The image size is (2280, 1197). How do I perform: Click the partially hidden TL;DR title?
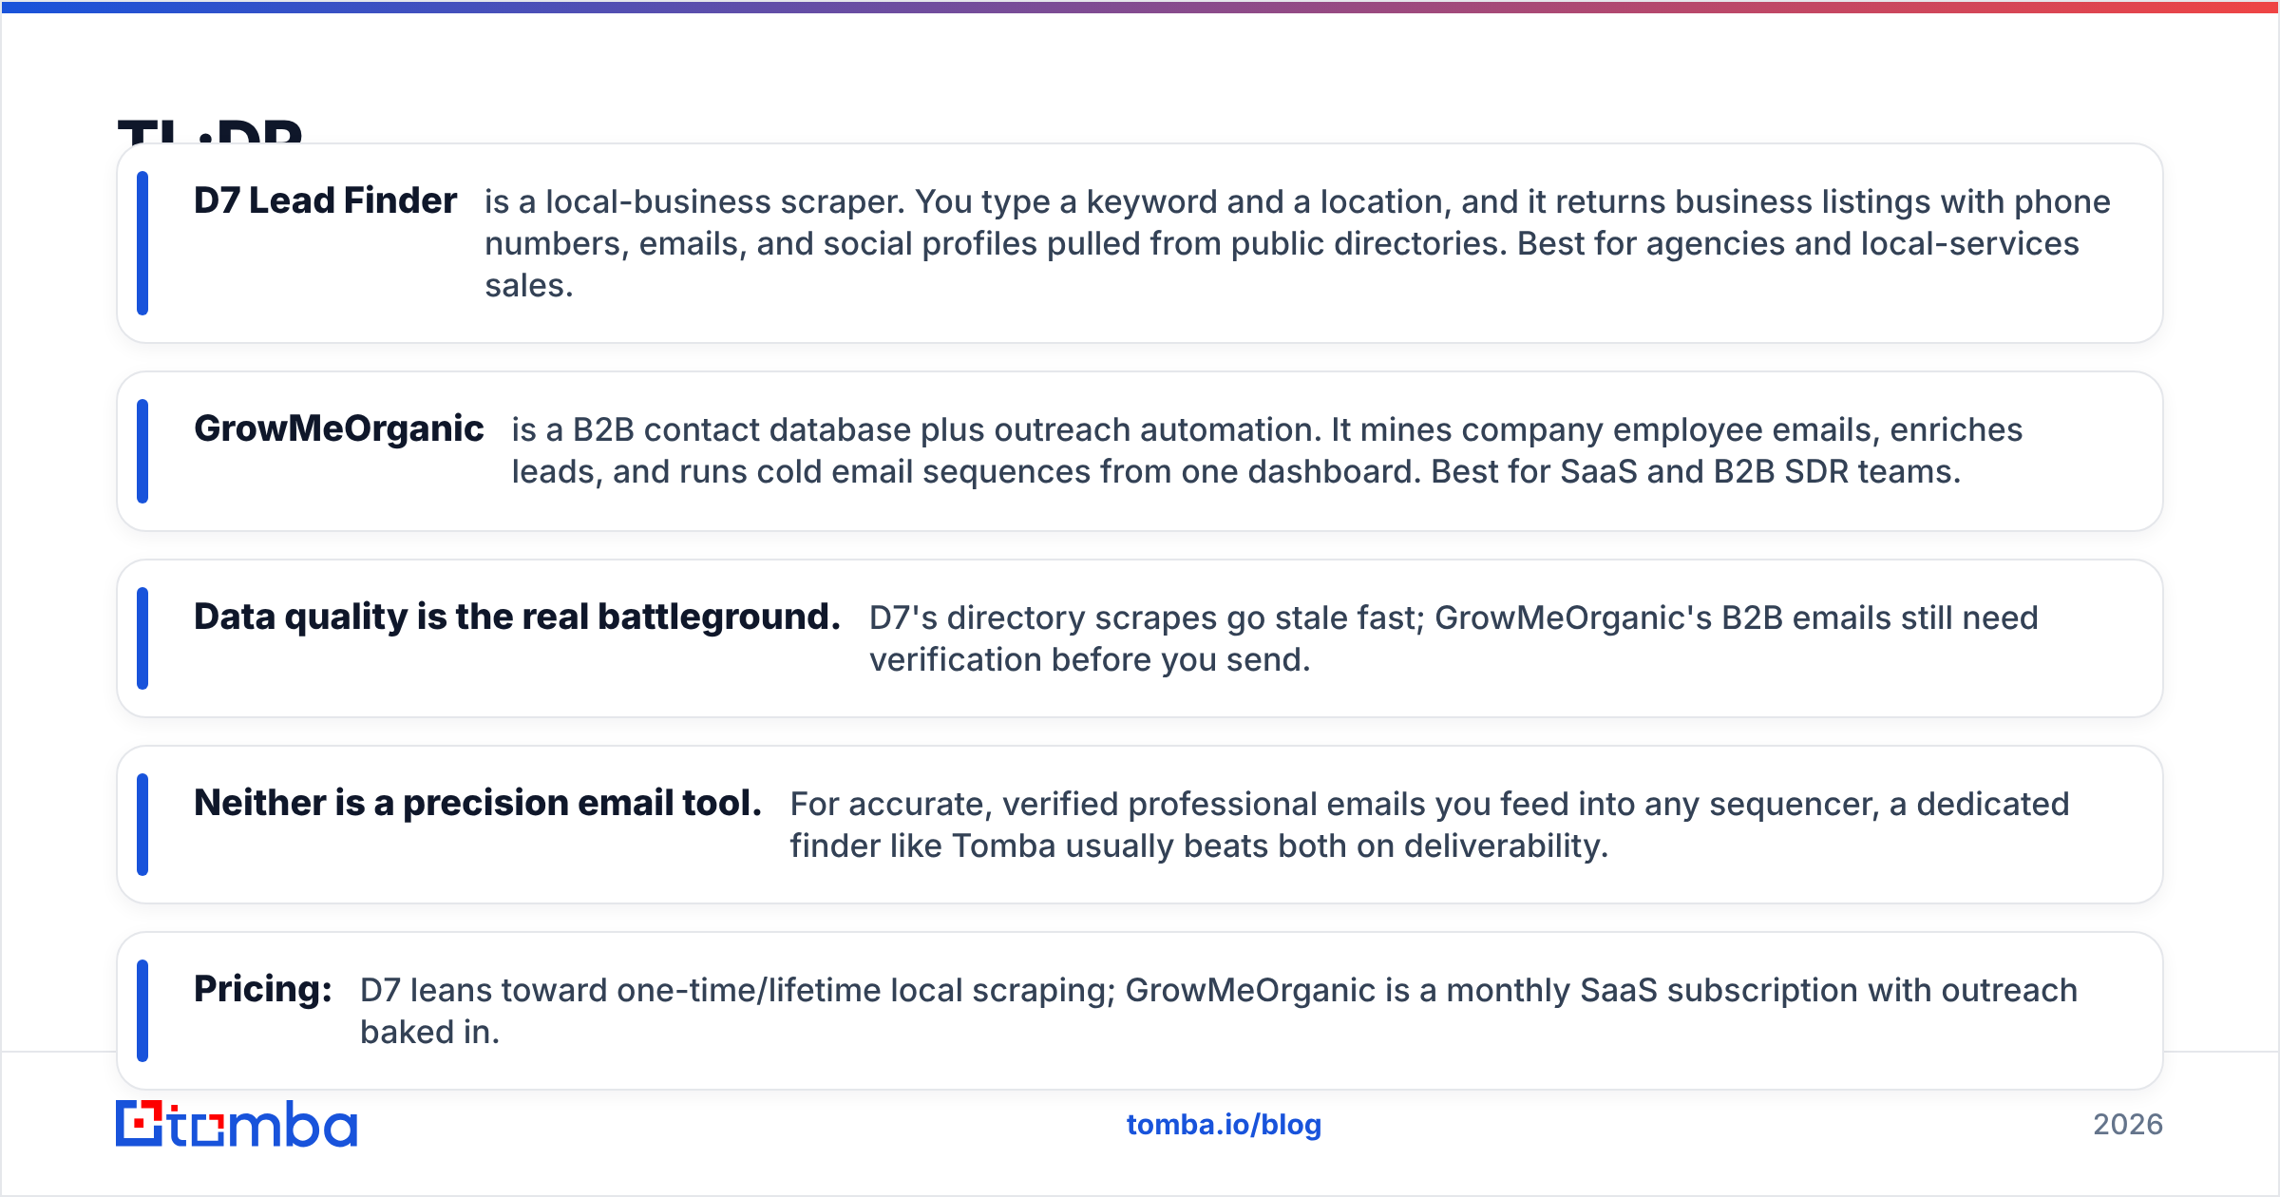click(x=210, y=130)
